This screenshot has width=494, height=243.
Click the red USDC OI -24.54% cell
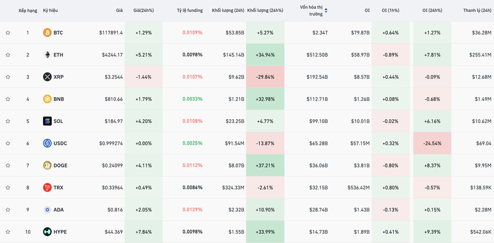(x=432, y=143)
